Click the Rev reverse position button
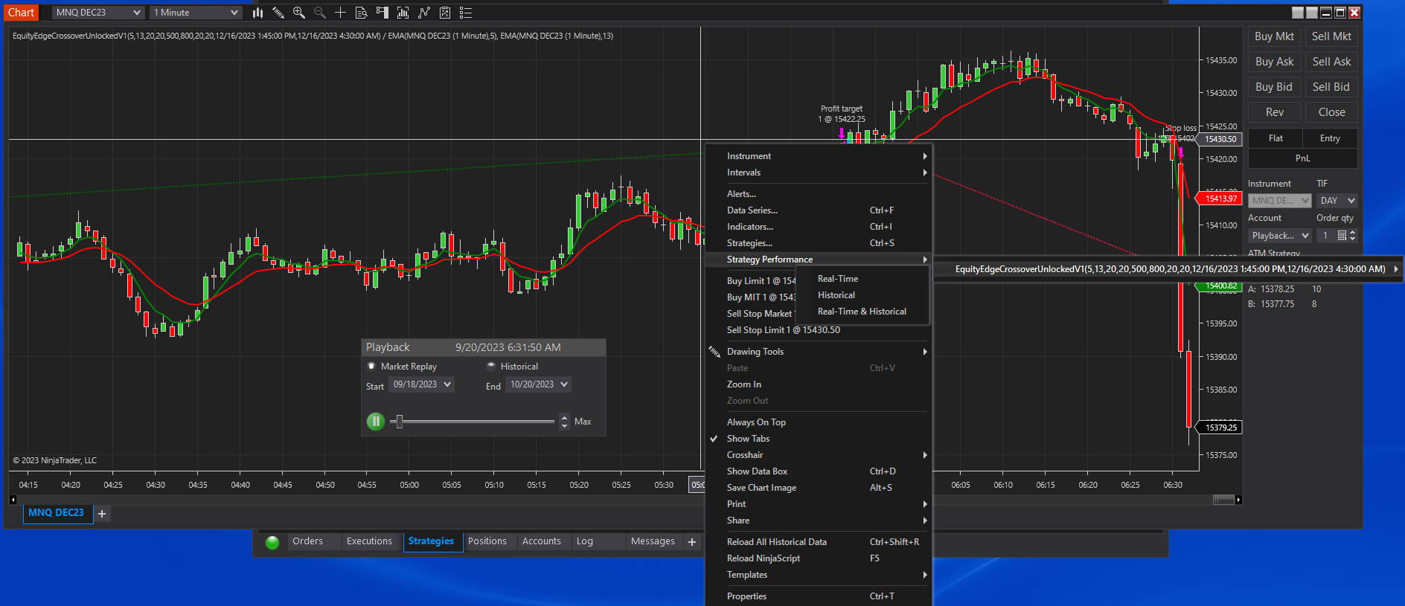 point(1274,112)
